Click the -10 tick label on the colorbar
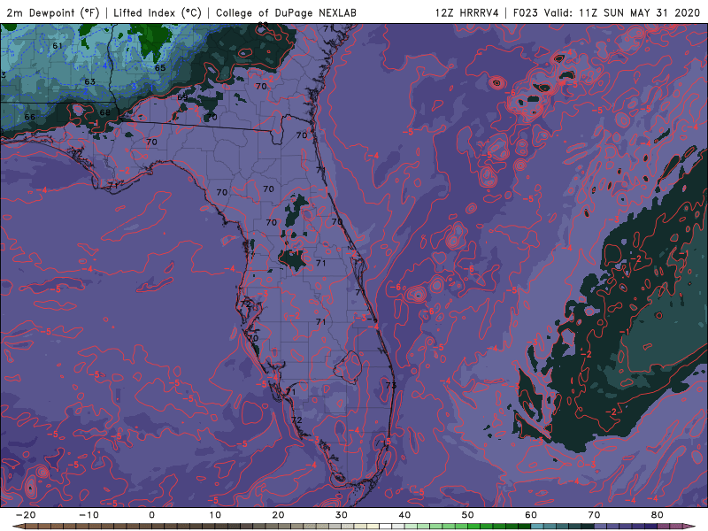This screenshot has width=708, height=531. click(x=88, y=515)
